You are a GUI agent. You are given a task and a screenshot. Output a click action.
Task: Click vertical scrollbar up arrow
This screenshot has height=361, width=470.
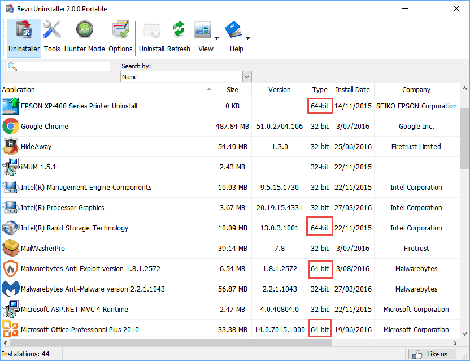[464, 89]
